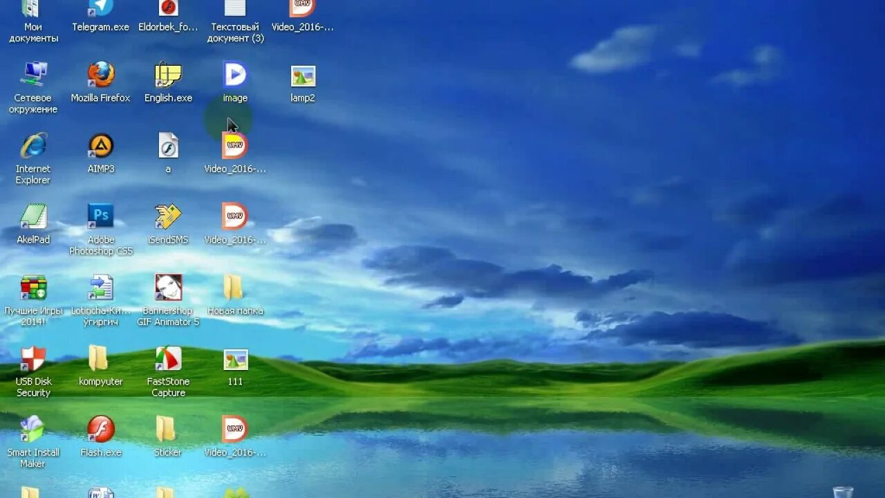Launch Bannershop GIF Animator 5
The image size is (885, 498).
pos(168,300)
